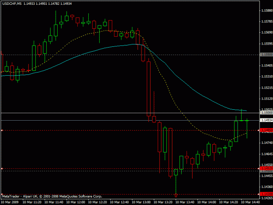
Task: Click the USDCHF,M5 chart title text
Action: (12, 3)
